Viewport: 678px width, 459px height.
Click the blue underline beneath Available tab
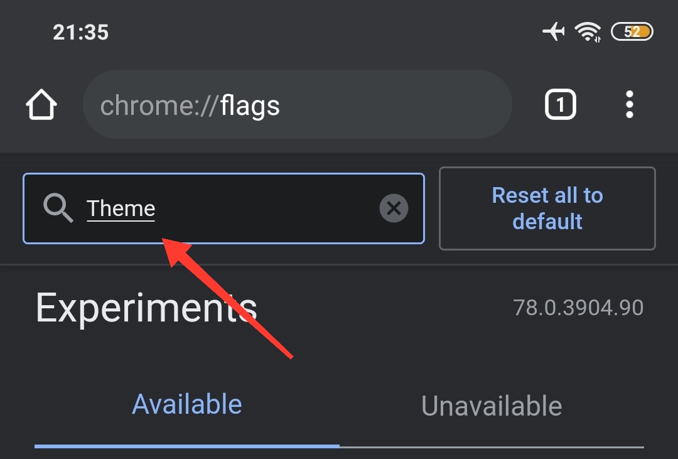click(186, 446)
